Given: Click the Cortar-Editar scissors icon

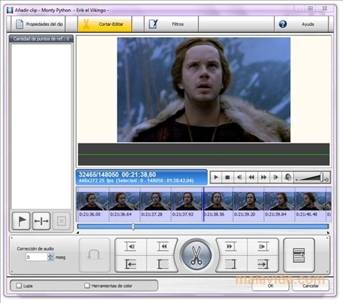Looking at the screenshot, I should pos(86,24).
